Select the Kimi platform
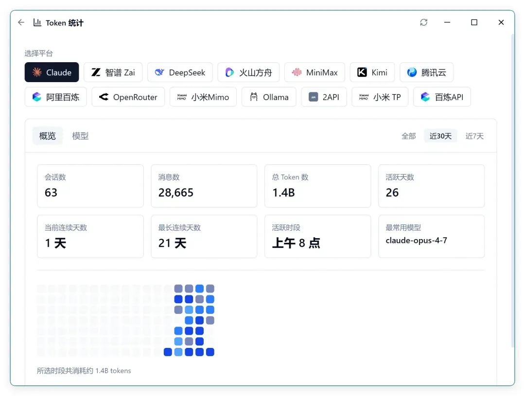The height and width of the screenshot is (396, 525). [x=372, y=72]
